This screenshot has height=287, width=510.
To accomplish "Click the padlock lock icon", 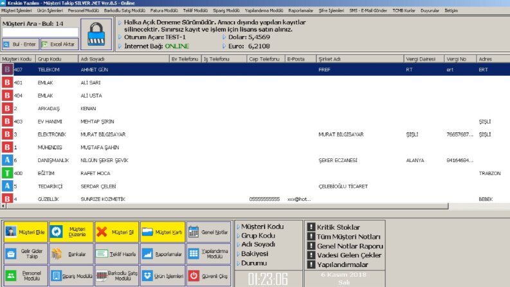I will [x=96, y=35].
